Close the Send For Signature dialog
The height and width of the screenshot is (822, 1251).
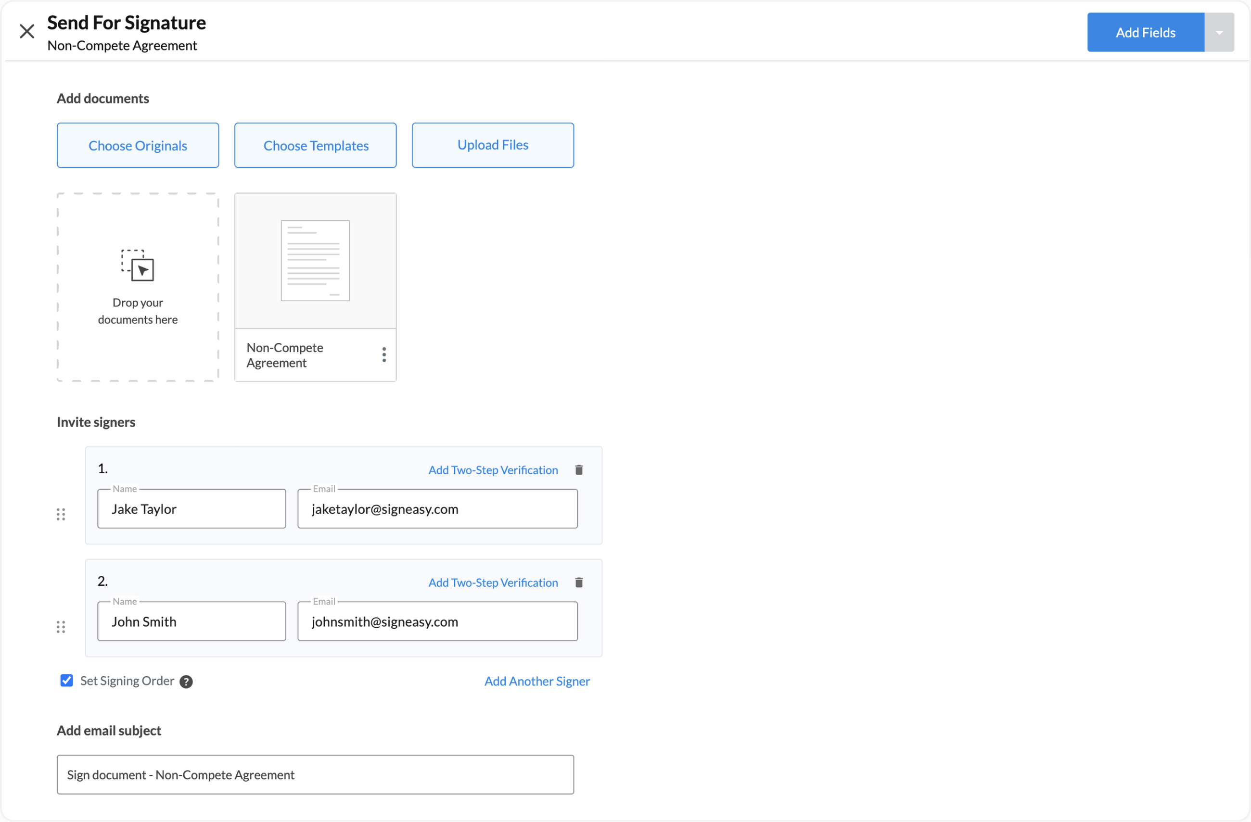coord(27,31)
